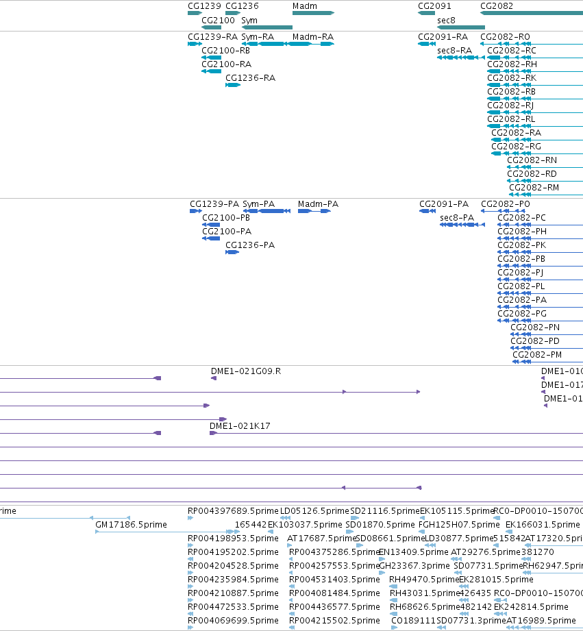
Task: Select the CG2100-PA protein label
Action: coord(227,231)
